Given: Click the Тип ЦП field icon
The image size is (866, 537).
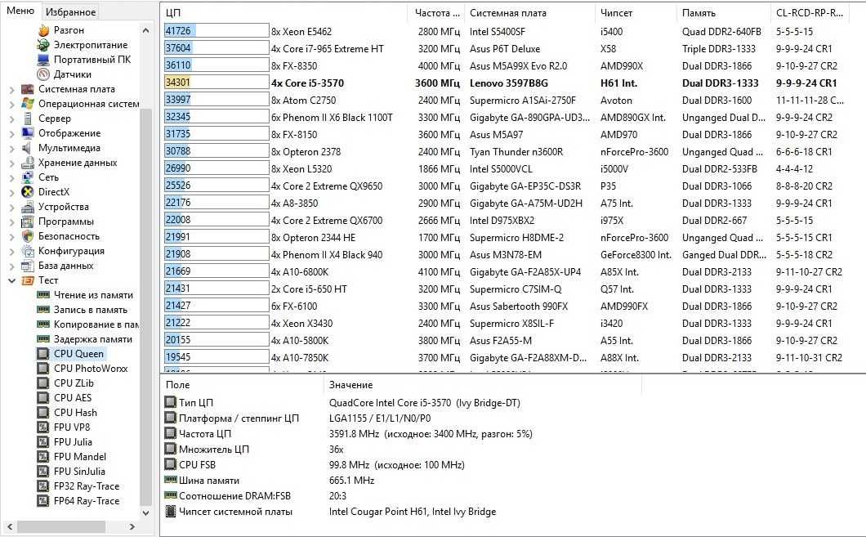Looking at the screenshot, I should click(x=171, y=403).
